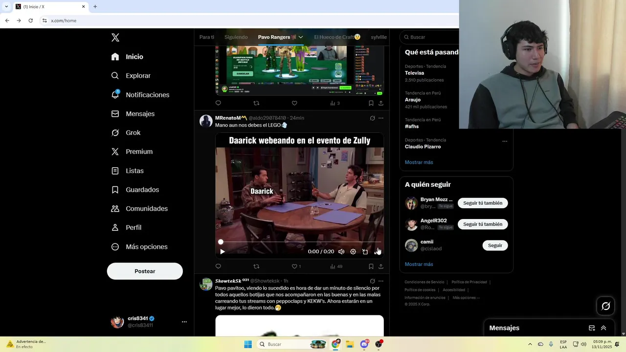Open Discord from taskbar
Screen dimensions: 626x352
point(364,344)
